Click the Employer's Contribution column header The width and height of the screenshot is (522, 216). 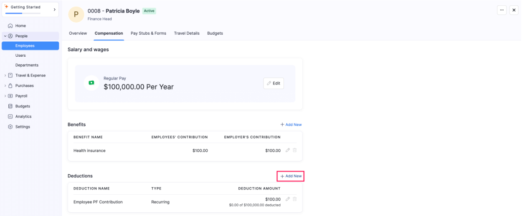[x=252, y=137]
